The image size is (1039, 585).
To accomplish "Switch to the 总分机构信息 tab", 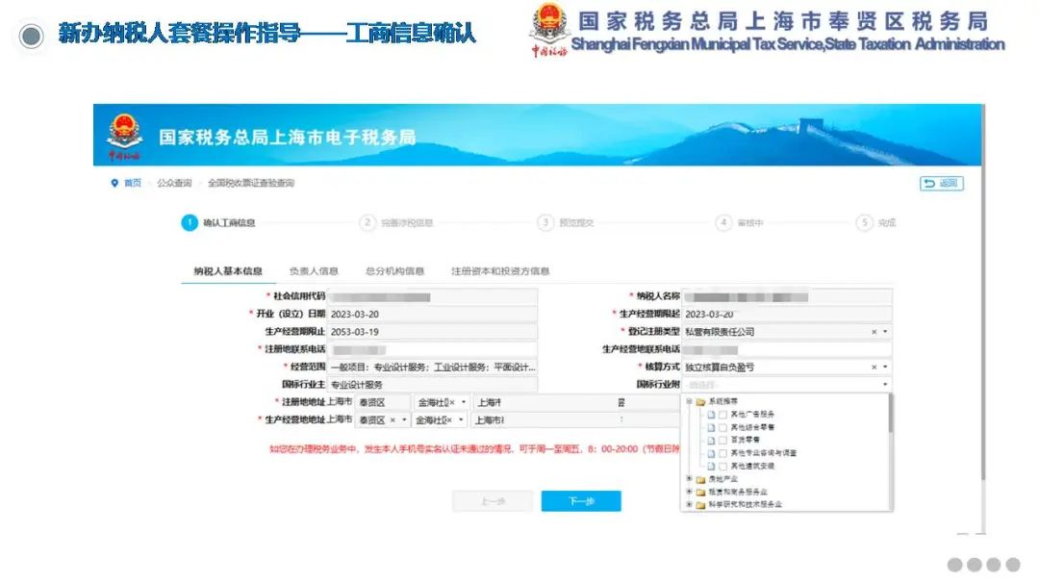I will click(395, 271).
